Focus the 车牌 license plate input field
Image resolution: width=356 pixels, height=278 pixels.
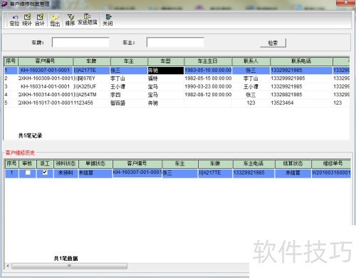pyautogui.click(x=80, y=43)
